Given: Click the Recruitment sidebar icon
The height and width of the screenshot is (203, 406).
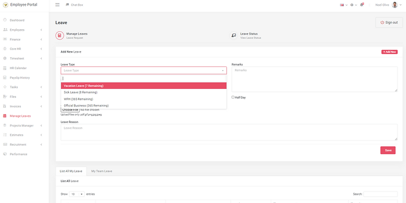Looking at the screenshot, I should [5, 144].
